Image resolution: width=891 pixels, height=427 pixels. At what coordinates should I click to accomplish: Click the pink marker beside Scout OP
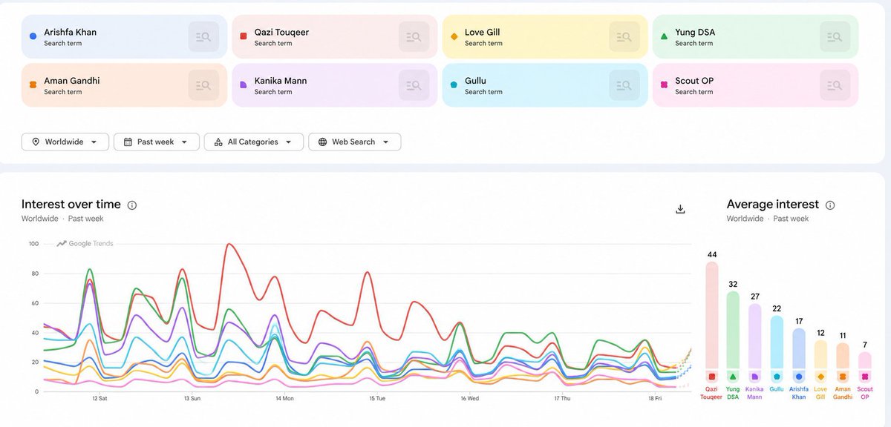click(664, 85)
